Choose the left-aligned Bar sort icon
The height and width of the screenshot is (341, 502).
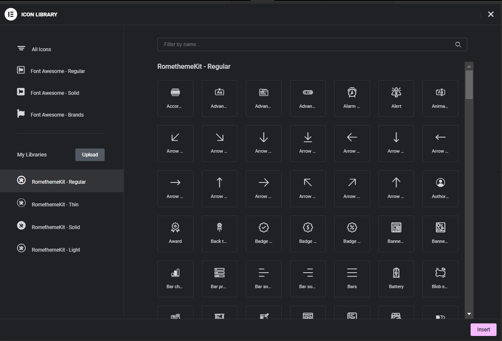pos(263,279)
